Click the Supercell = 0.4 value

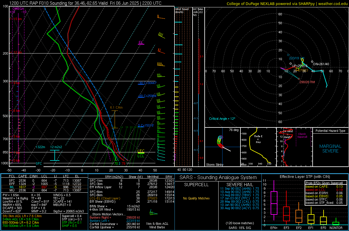pyautogui.click(x=72, y=216)
